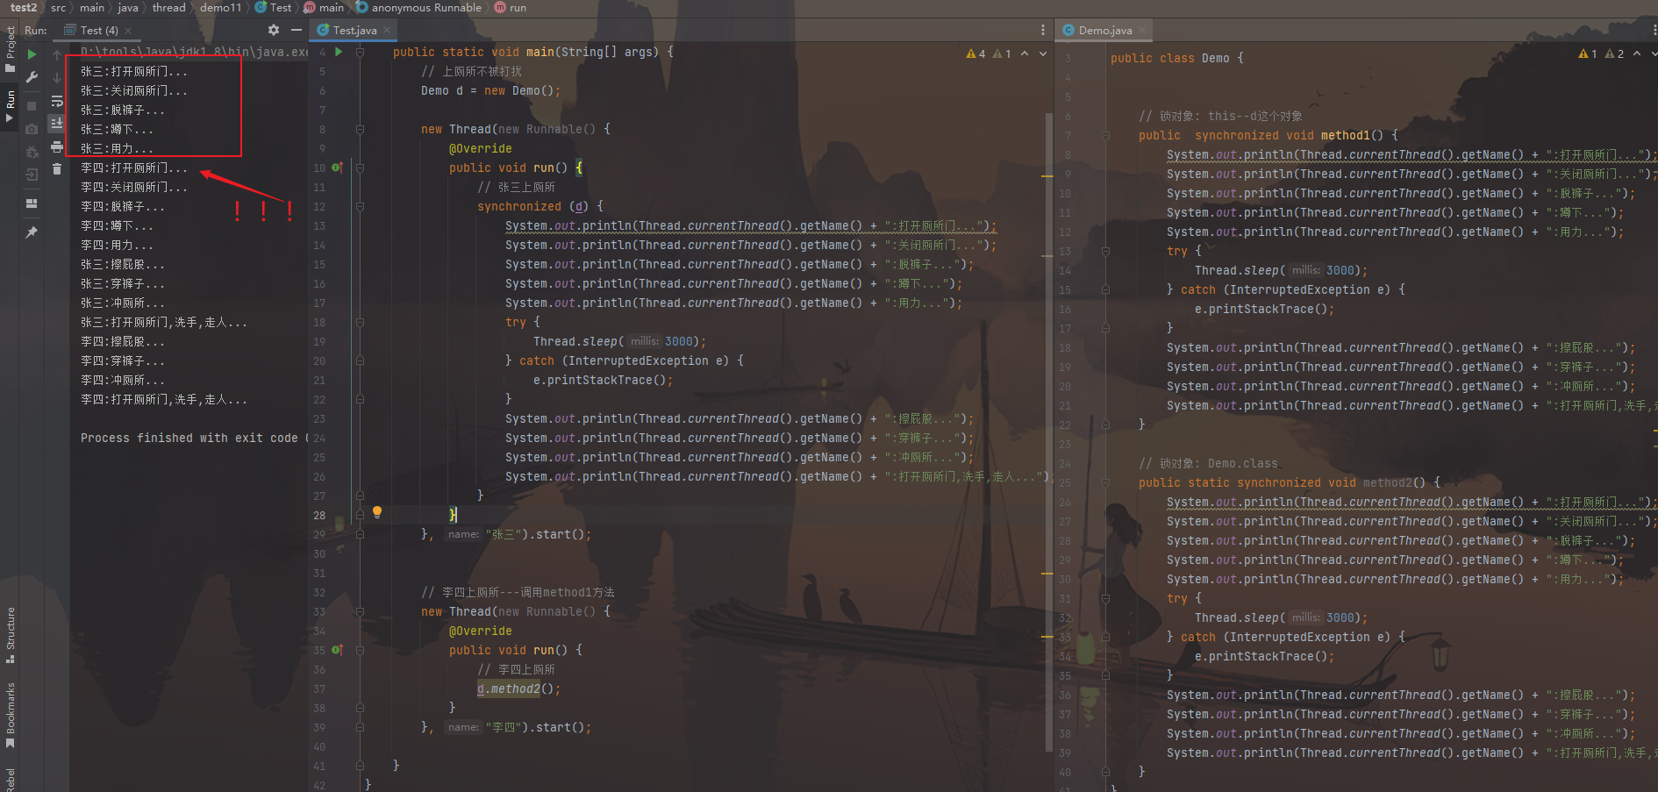Toggle scroll to end of console
Screen dimensions: 1658x792
(57, 124)
